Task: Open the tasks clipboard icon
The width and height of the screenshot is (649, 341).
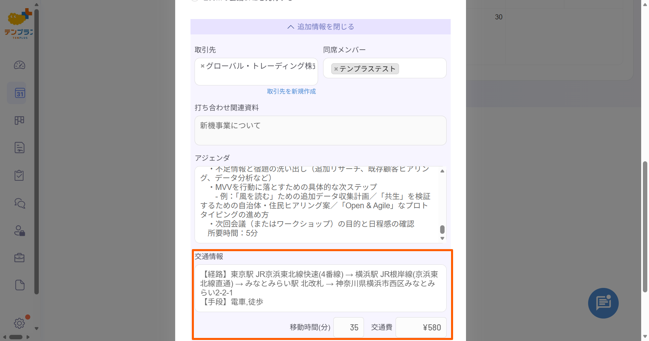Action: coord(19,175)
